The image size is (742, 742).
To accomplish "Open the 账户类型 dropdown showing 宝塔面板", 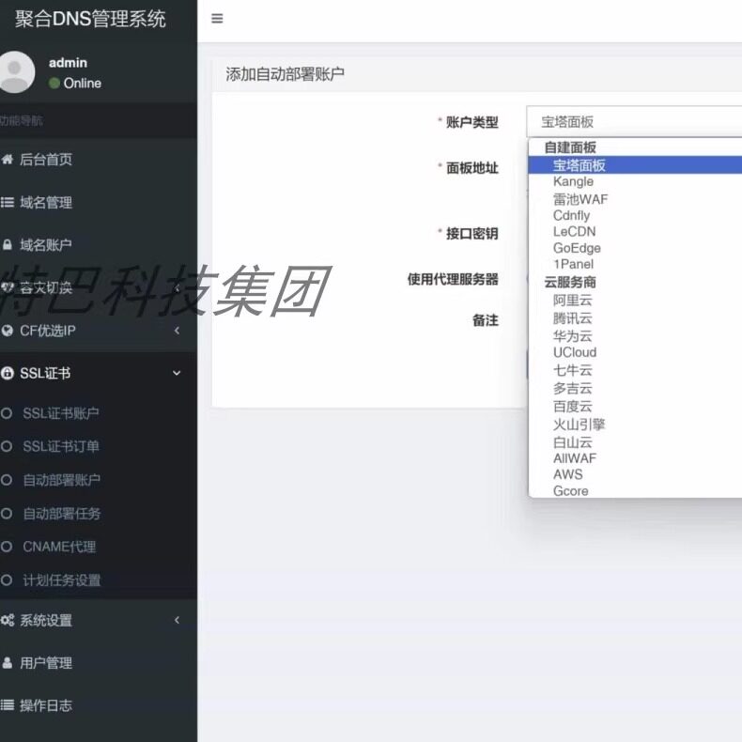I will click(x=634, y=121).
